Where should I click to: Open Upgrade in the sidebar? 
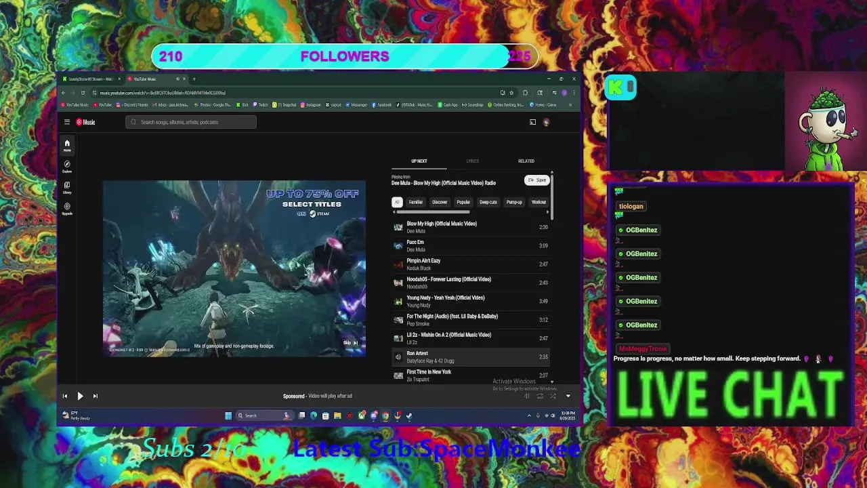click(x=67, y=208)
